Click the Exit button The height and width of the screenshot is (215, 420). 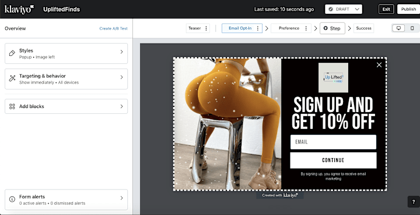click(x=386, y=9)
